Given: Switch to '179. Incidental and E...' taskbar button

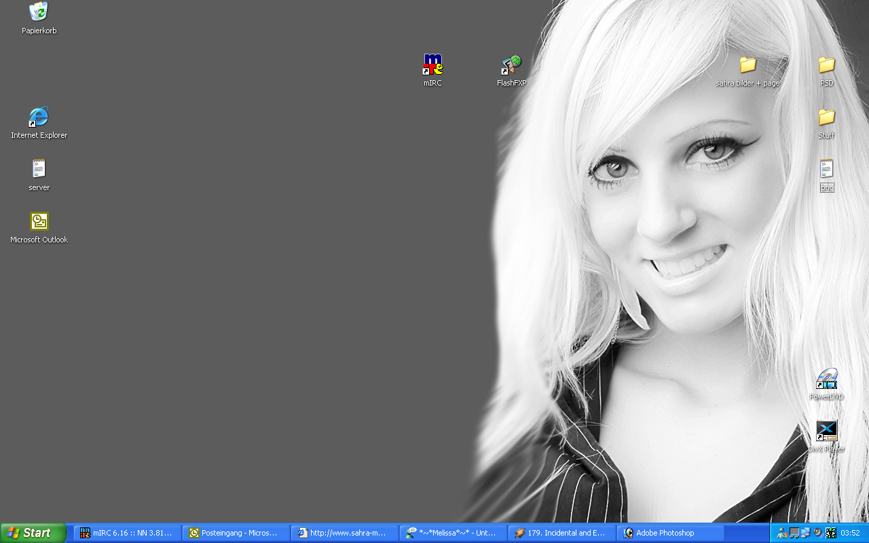Looking at the screenshot, I should click(561, 533).
